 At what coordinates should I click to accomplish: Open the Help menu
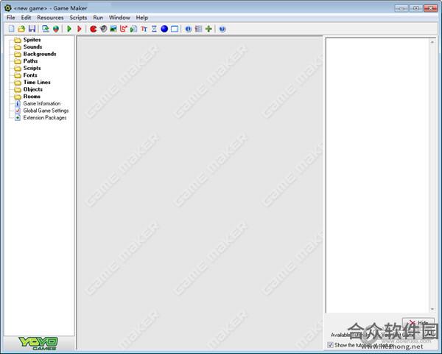pyautogui.click(x=141, y=18)
